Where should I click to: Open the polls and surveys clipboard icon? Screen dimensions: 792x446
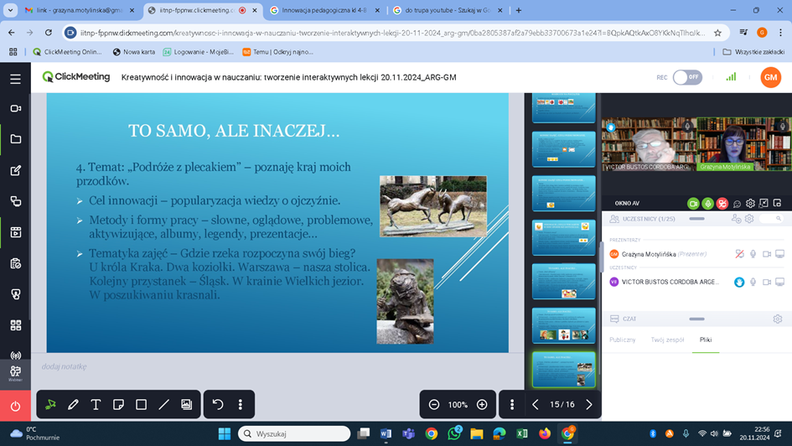tap(15, 264)
